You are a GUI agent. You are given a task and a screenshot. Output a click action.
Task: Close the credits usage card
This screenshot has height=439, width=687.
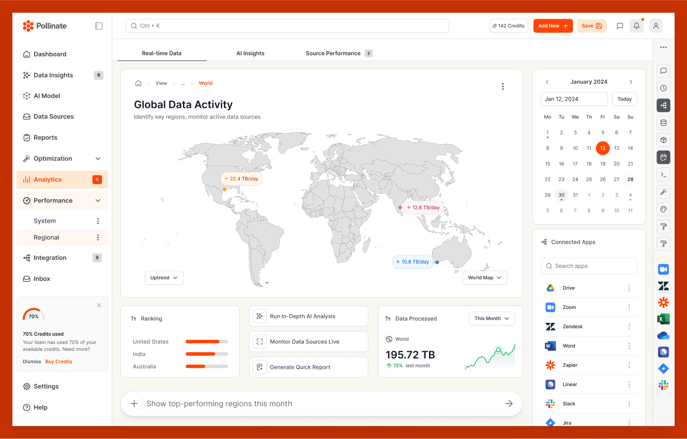pos(99,305)
